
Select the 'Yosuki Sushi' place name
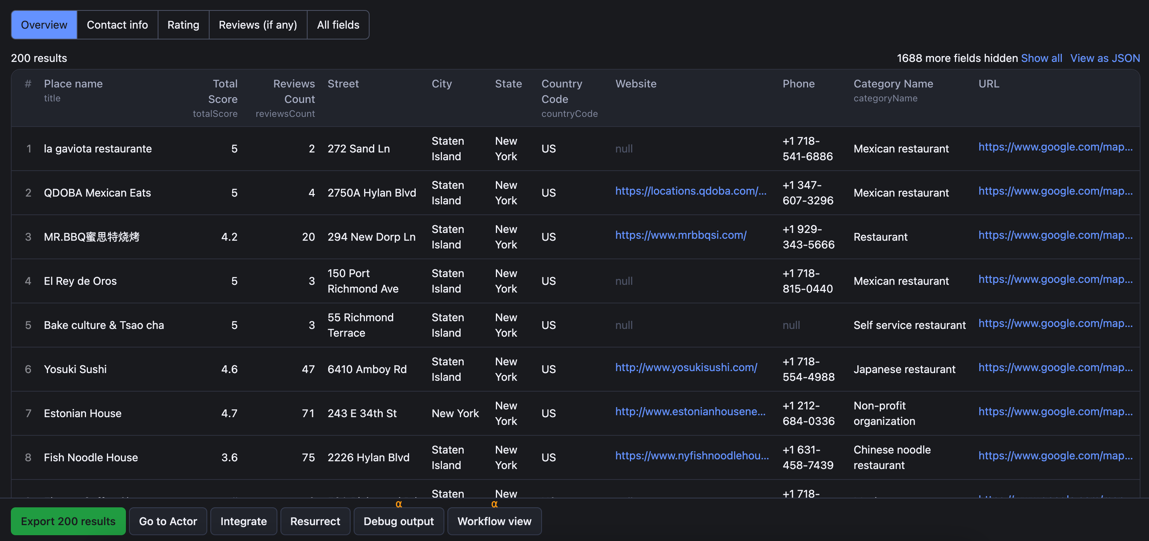click(x=75, y=370)
